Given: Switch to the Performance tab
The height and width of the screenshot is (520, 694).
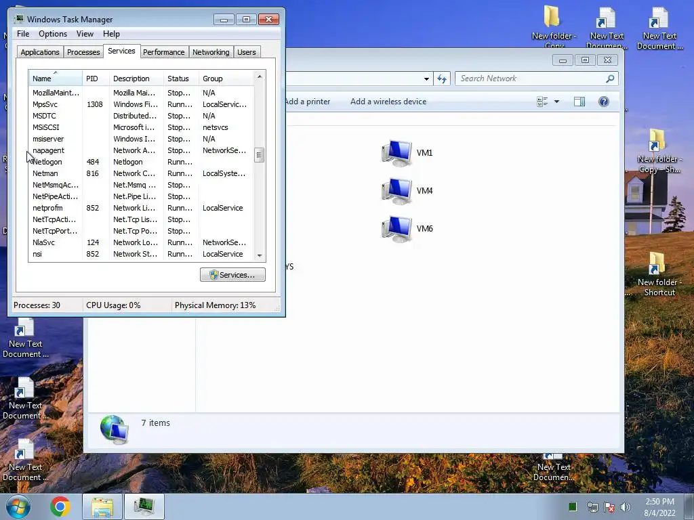Looking at the screenshot, I should click(164, 52).
